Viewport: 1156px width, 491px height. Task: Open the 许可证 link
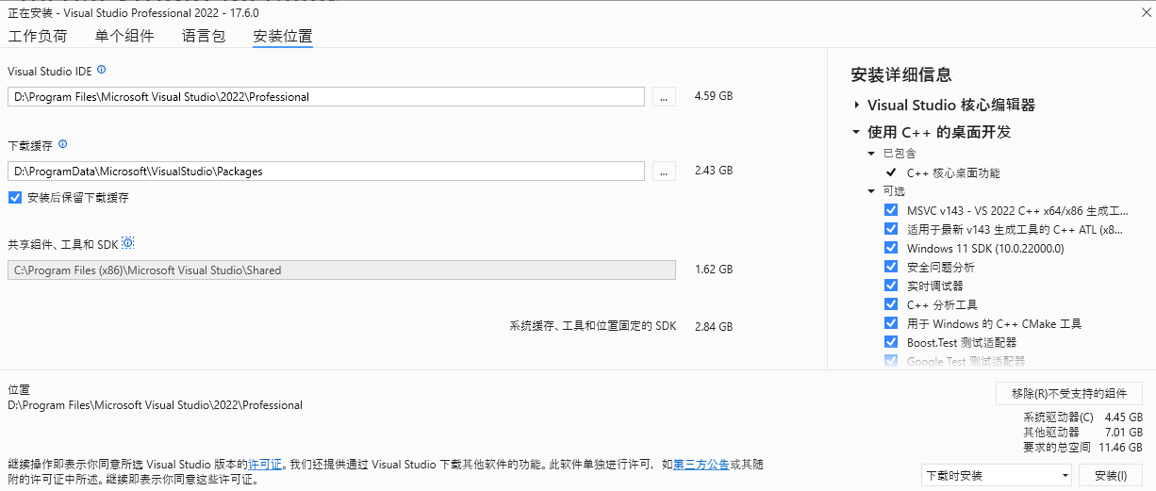click(x=265, y=465)
